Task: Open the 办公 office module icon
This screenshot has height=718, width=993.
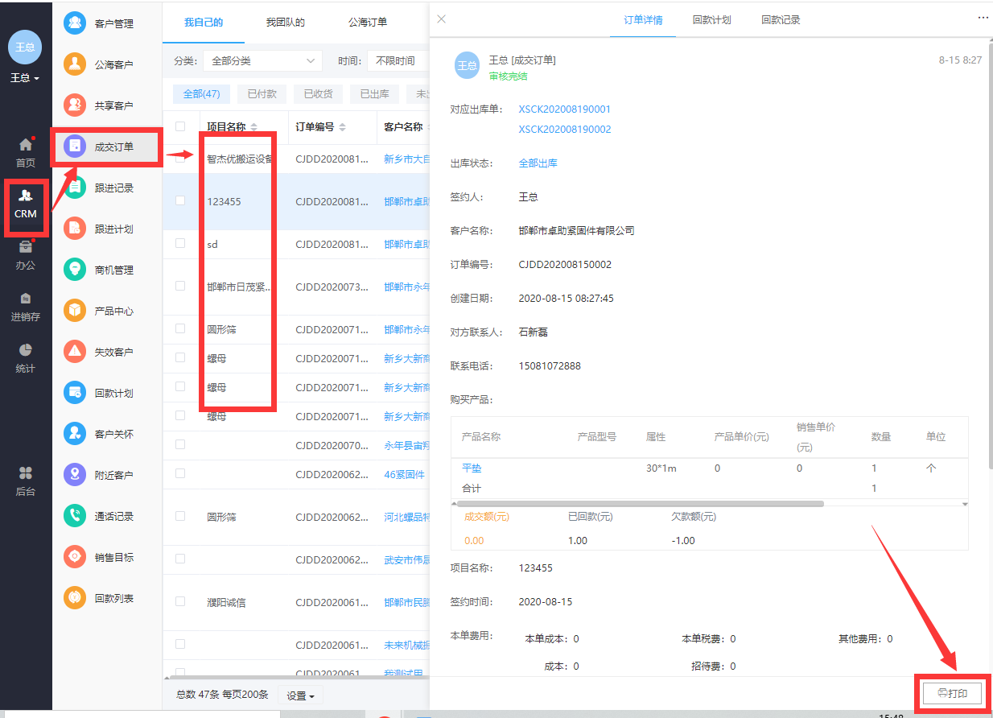Action: [x=26, y=247]
